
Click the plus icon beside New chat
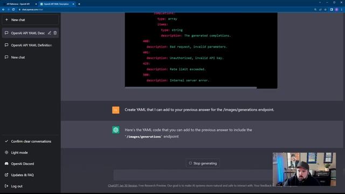tap(6, 19)
